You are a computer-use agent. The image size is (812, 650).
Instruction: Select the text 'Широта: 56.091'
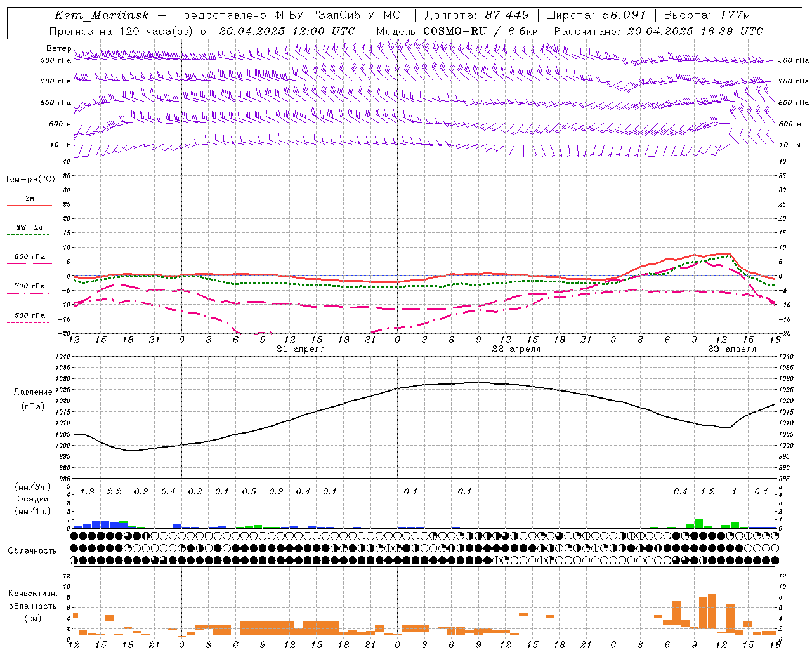[595, 15]
